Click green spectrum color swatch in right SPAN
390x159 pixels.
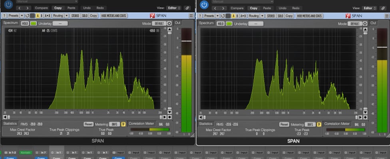coord(229,24)
